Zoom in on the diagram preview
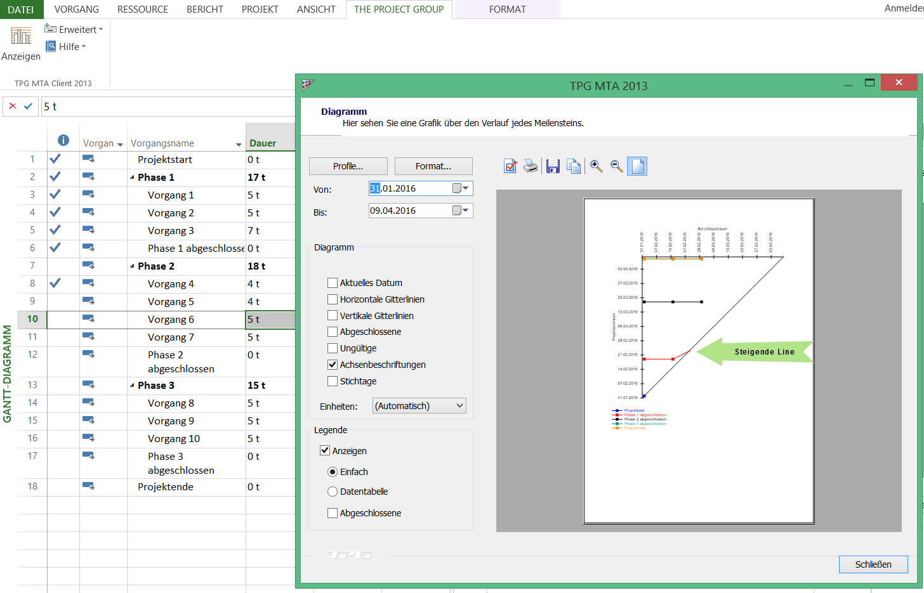Screen dimensions: 924x593 click(596, 166)
